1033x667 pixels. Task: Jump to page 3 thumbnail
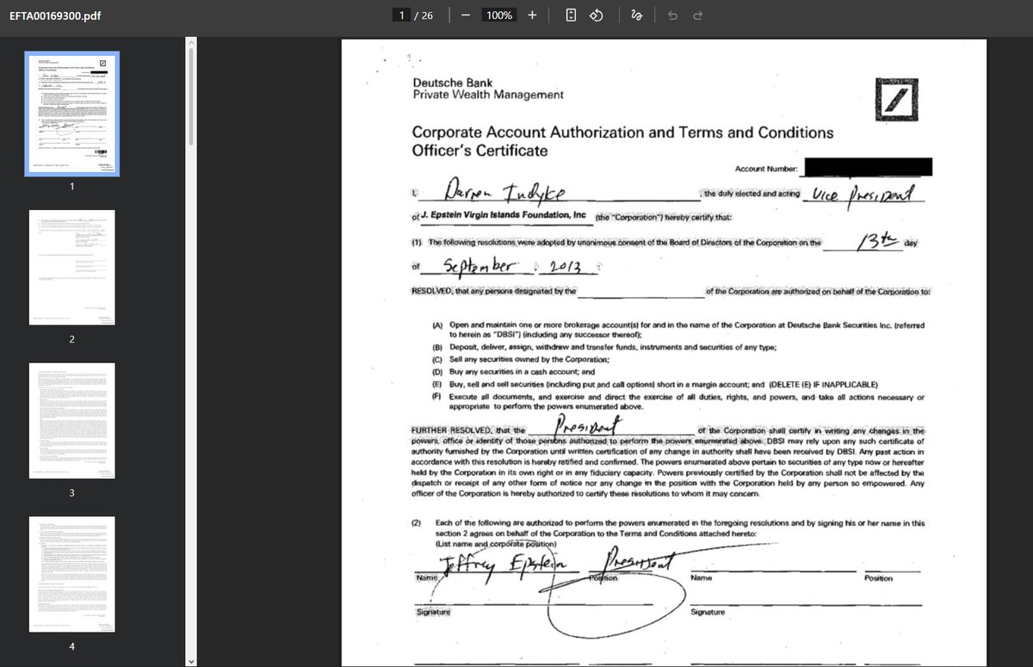click(x=72, y=421)
